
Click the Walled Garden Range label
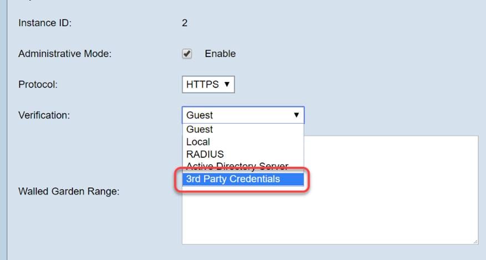coord(69,192)
